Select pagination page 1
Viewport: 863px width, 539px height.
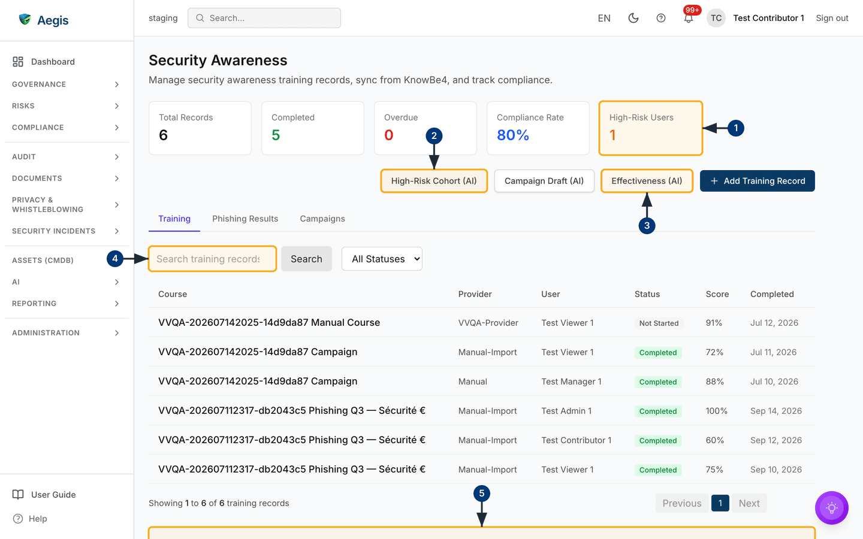click(x=720, y=503)
